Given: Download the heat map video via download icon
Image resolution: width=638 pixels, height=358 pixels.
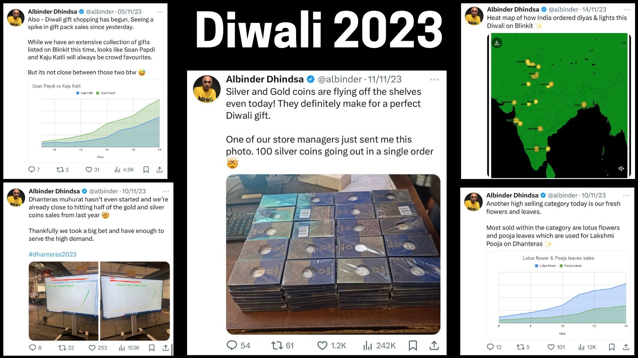Looking at the screenshot, I should (x=497, y=42).
